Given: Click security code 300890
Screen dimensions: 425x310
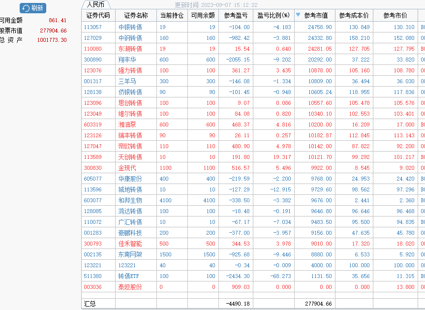Looking at the screenshot, I should click(92, 60).
